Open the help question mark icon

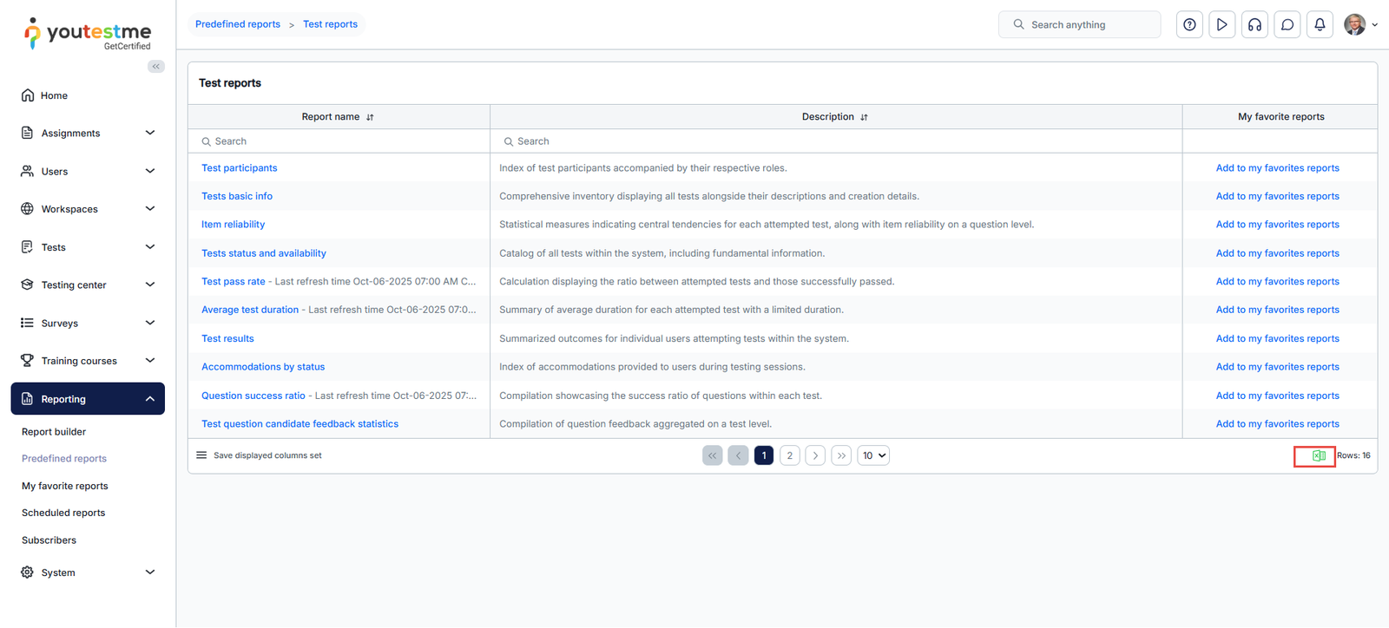coord(1189,24)
